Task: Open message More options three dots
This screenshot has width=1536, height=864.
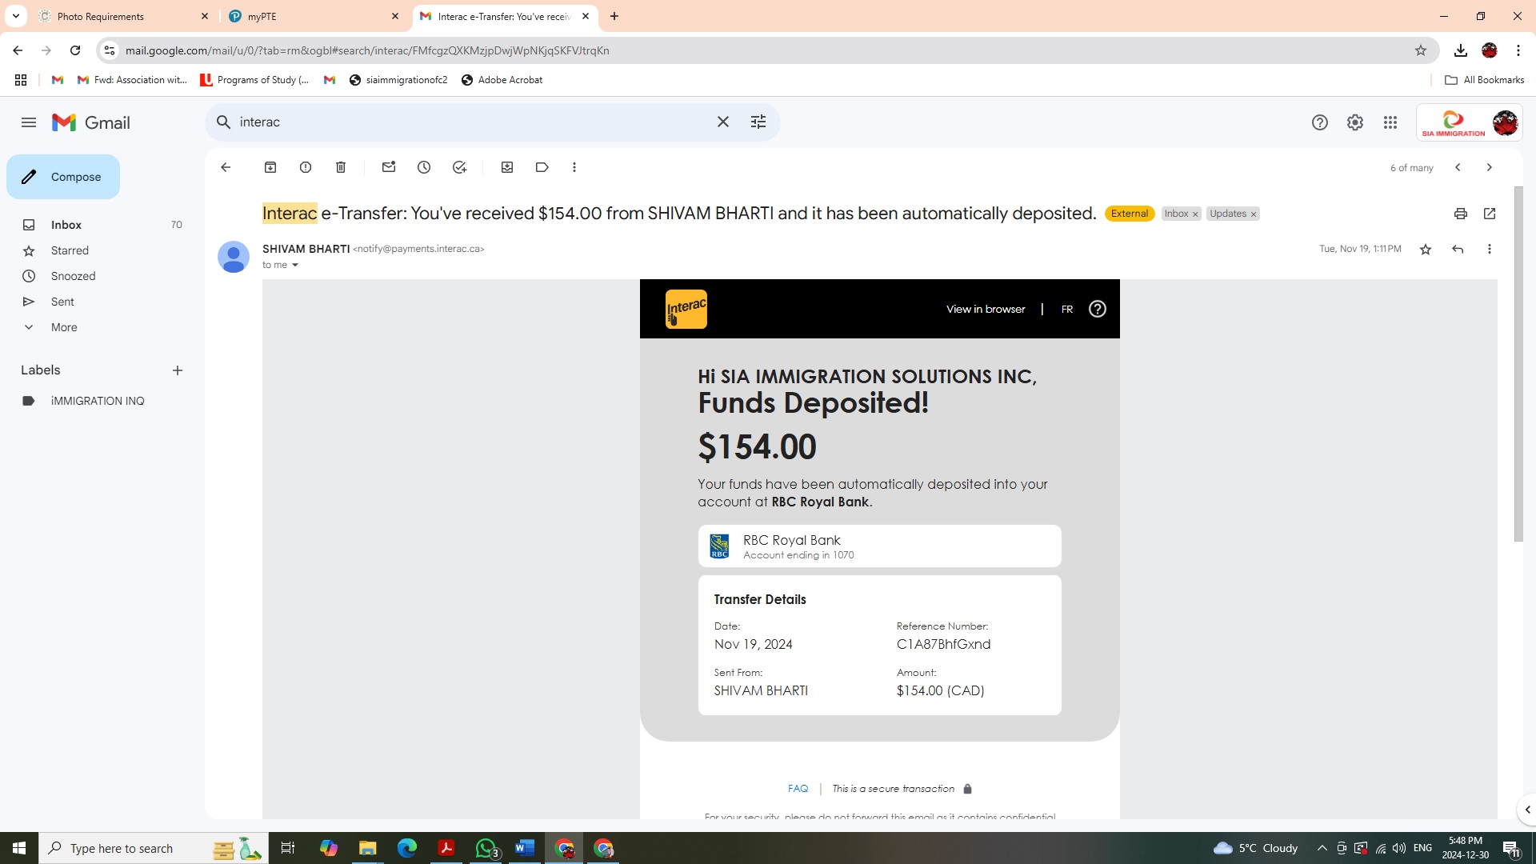Action: click(x=1490, y=250)
